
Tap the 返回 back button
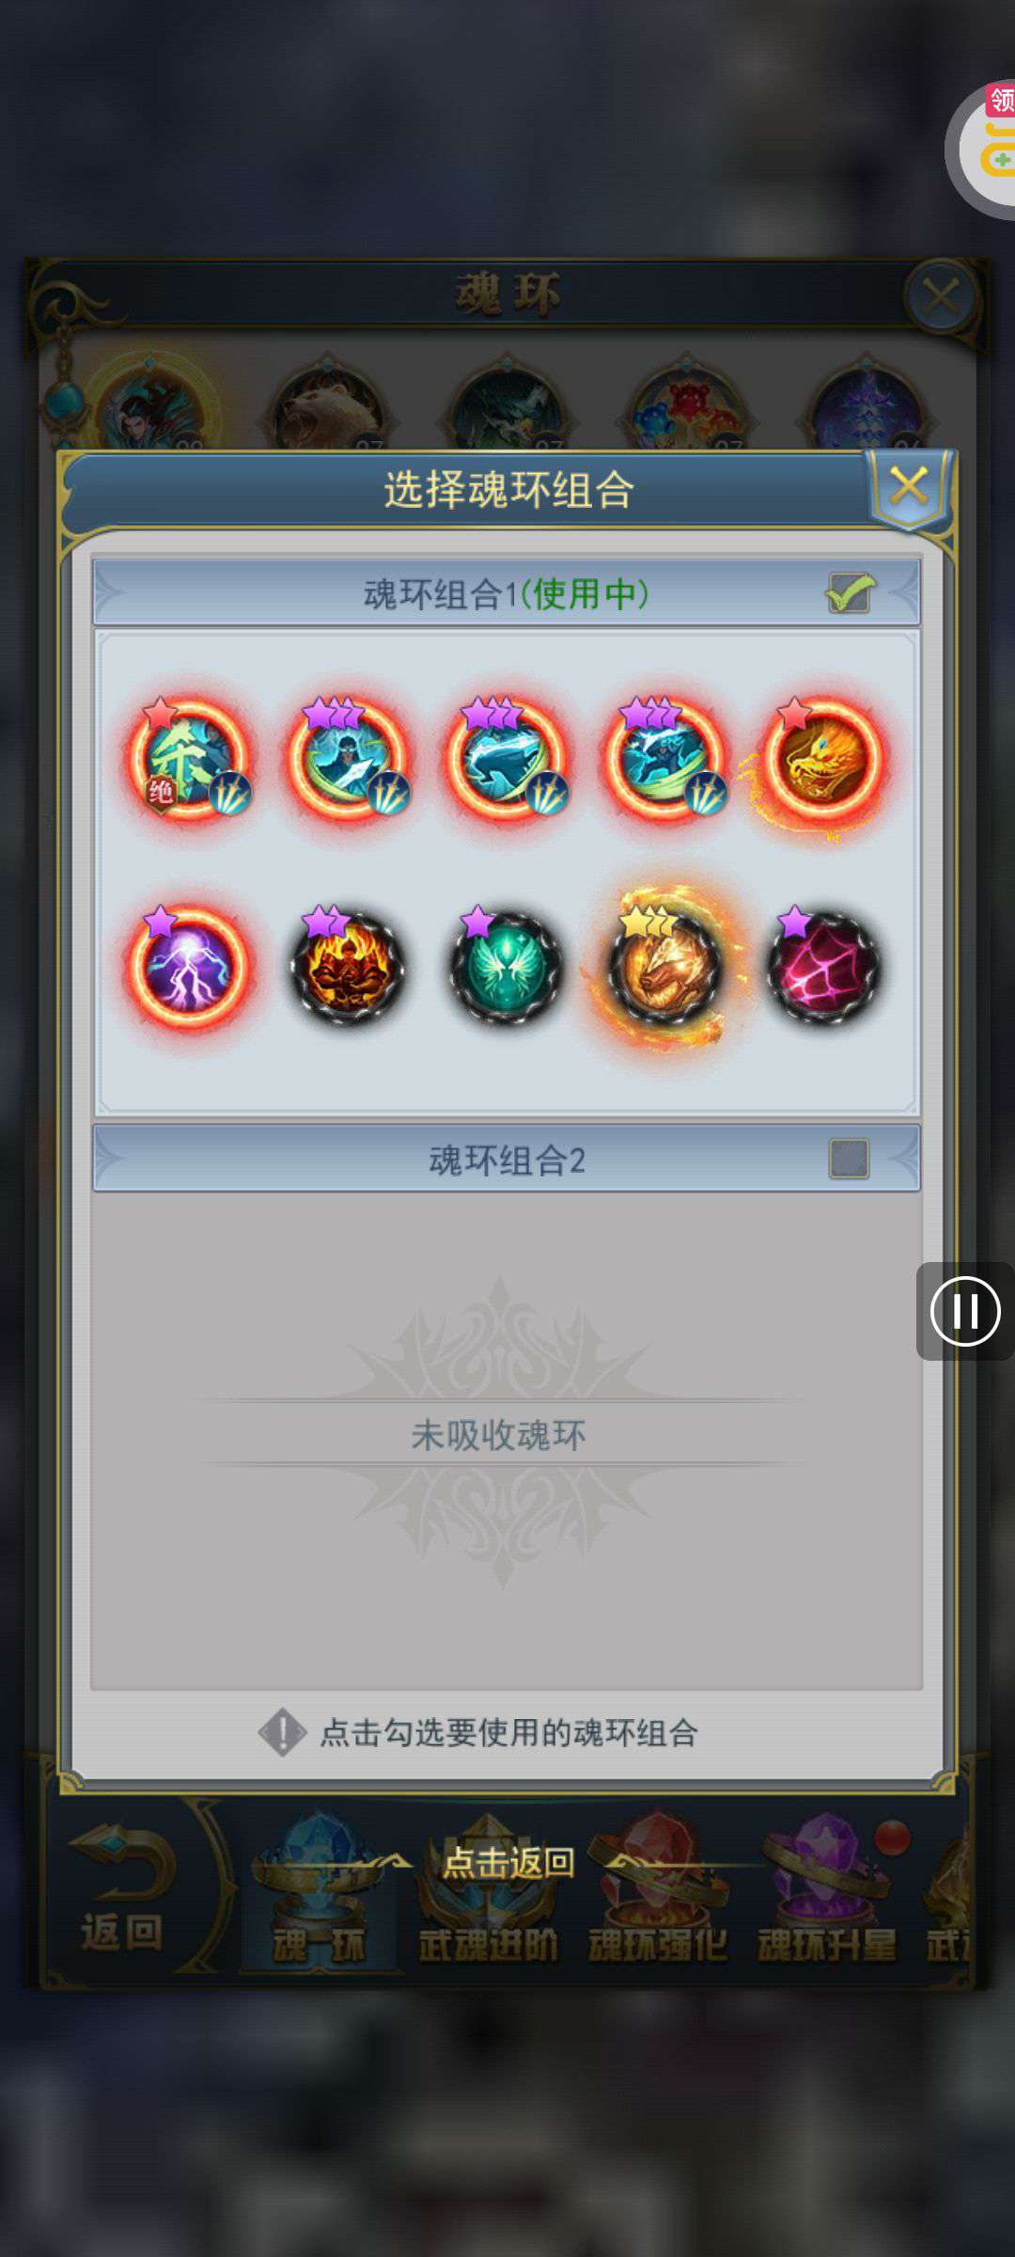[122, 1890]
